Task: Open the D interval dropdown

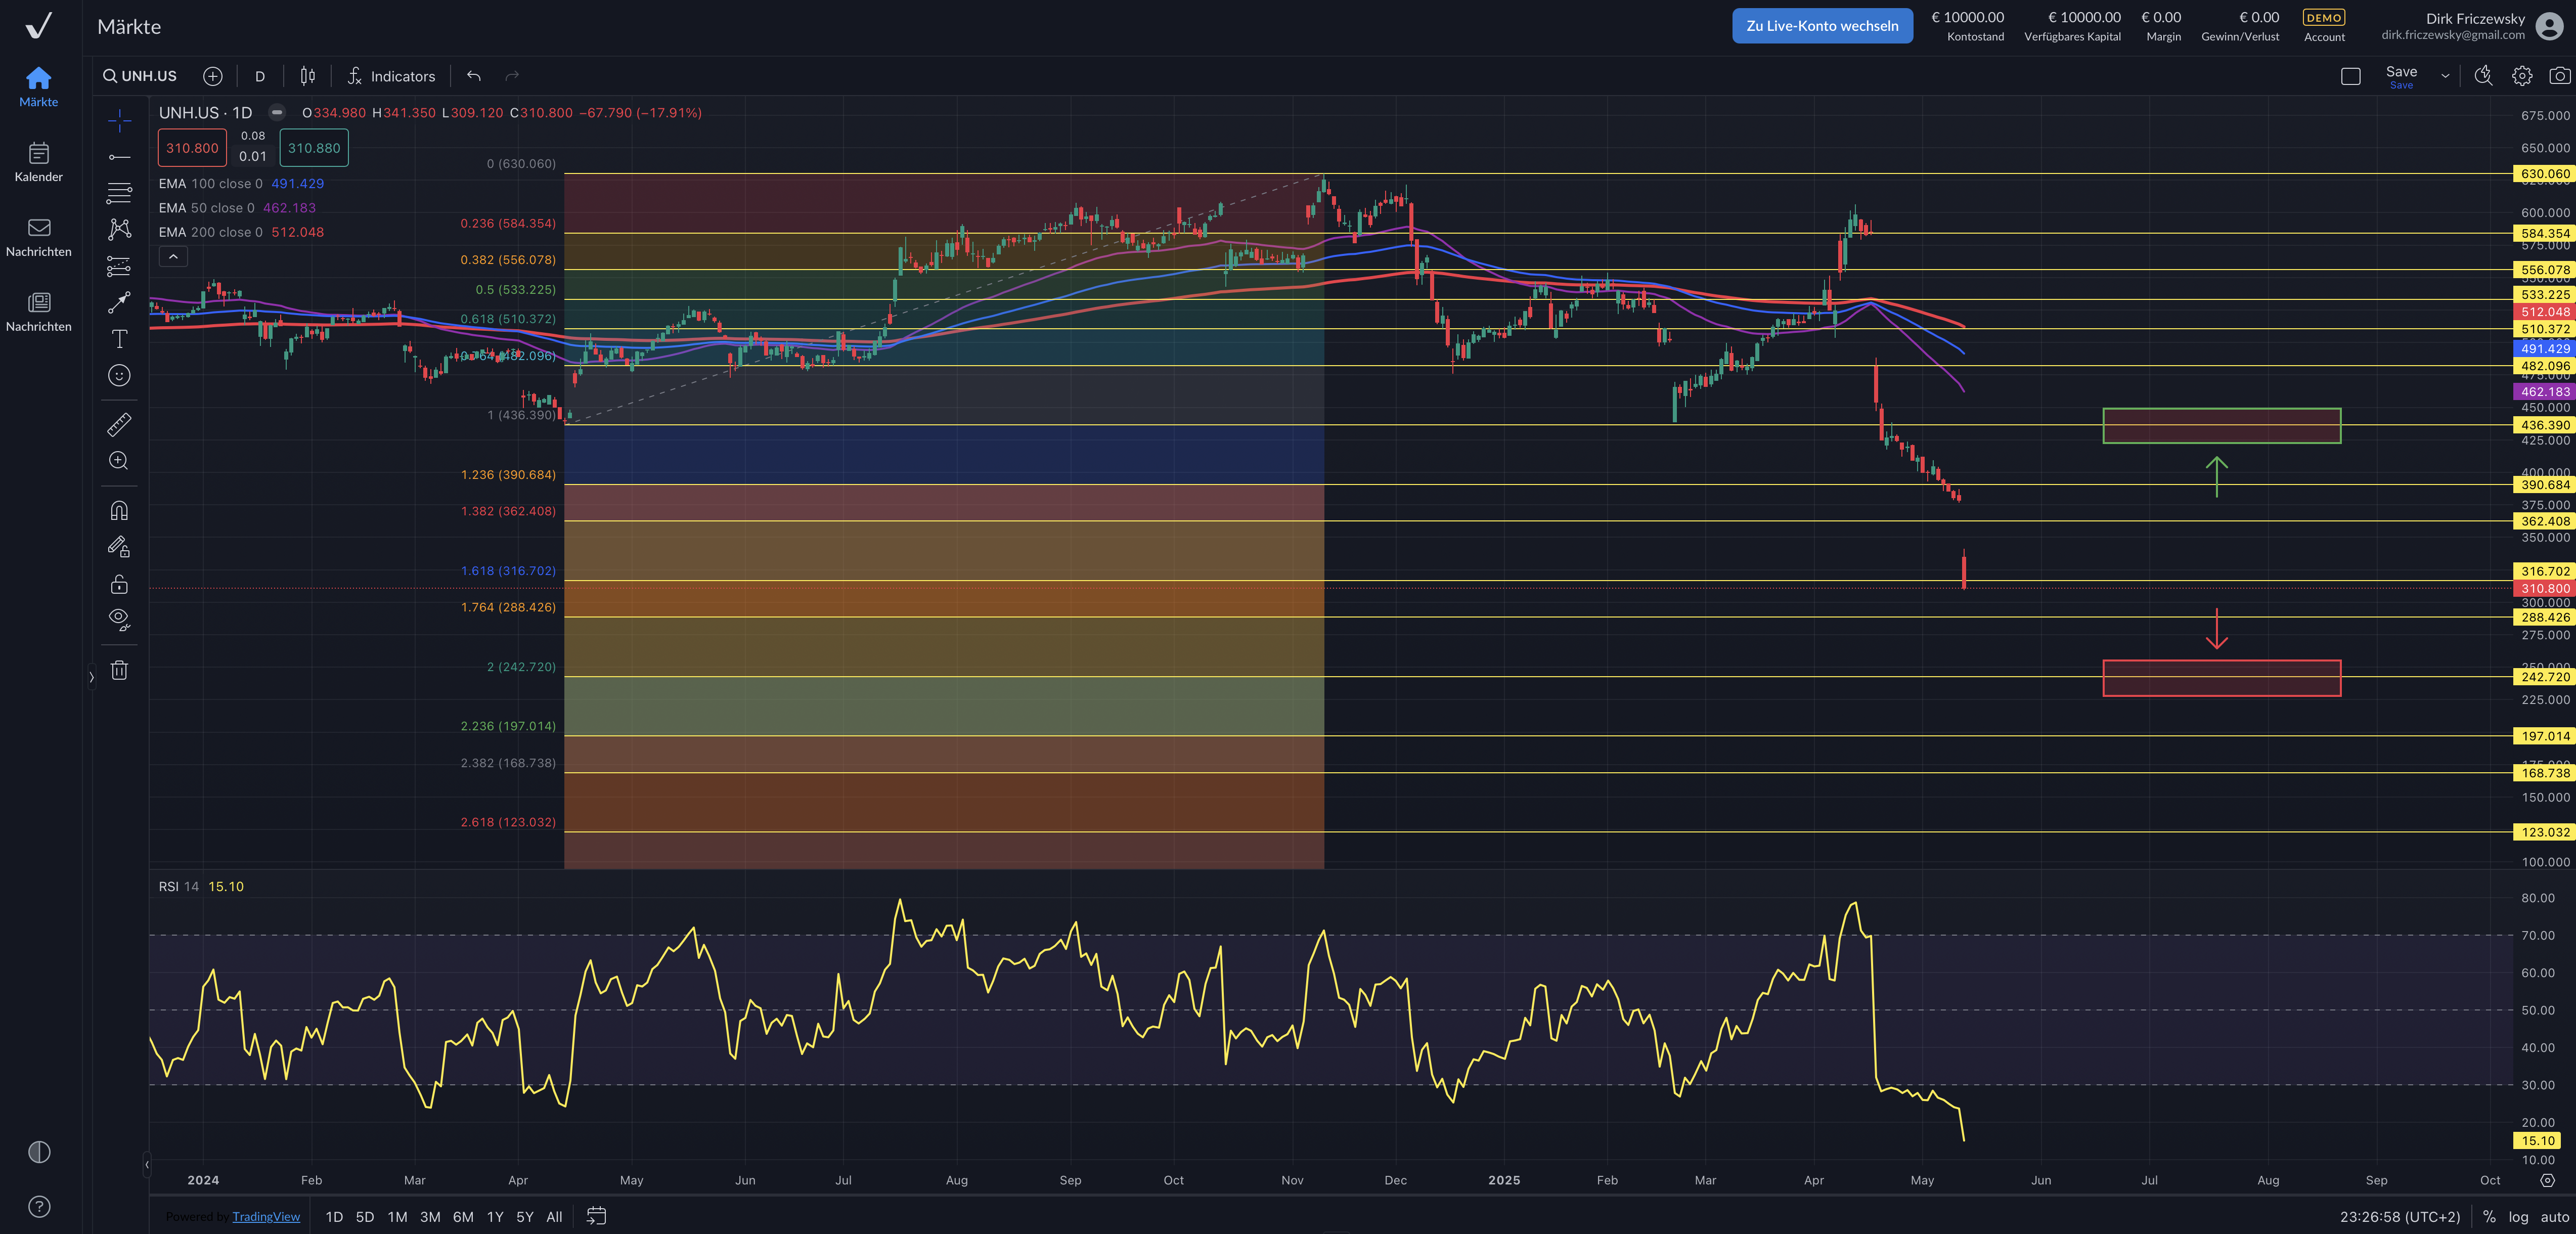Action: 260,76
